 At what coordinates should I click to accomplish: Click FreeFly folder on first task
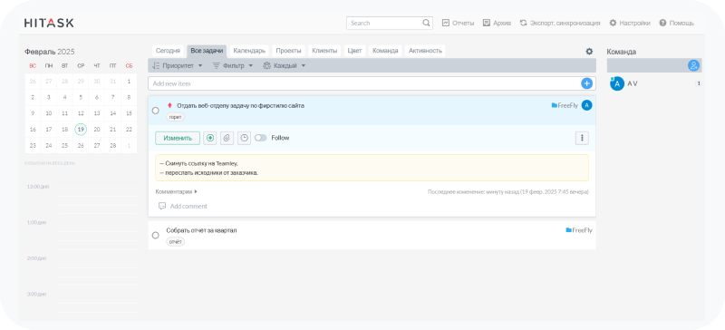point(565,105)
